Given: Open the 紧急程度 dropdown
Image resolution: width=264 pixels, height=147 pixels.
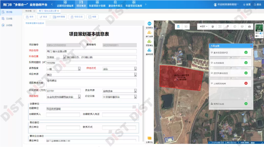Looking at the screenshot, I should click(79, 69).
